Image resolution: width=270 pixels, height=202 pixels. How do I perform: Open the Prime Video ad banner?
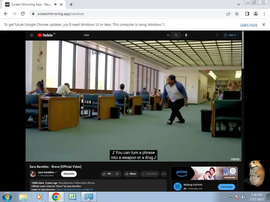(204, 173)
